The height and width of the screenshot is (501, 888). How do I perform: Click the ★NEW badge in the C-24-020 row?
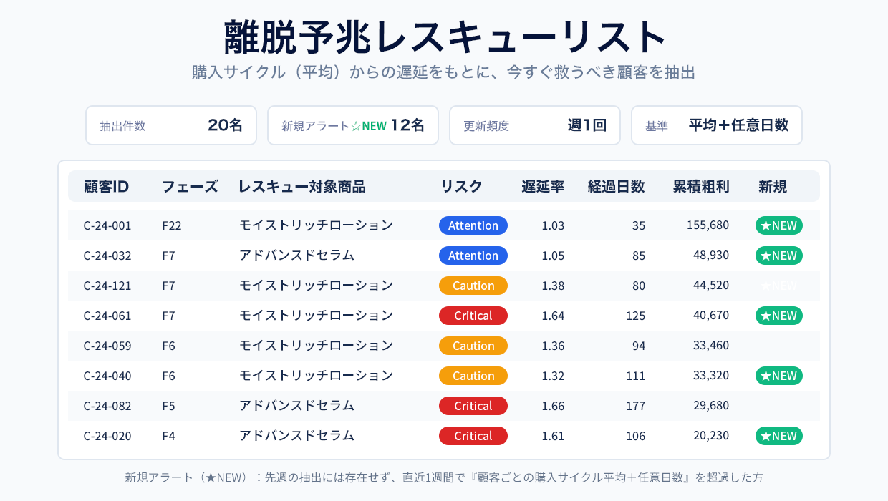[x=778, y=436]
